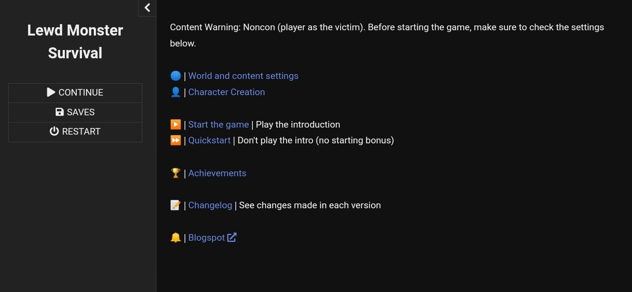Click the globe icon beside World settings

click(x=175, y=76)
